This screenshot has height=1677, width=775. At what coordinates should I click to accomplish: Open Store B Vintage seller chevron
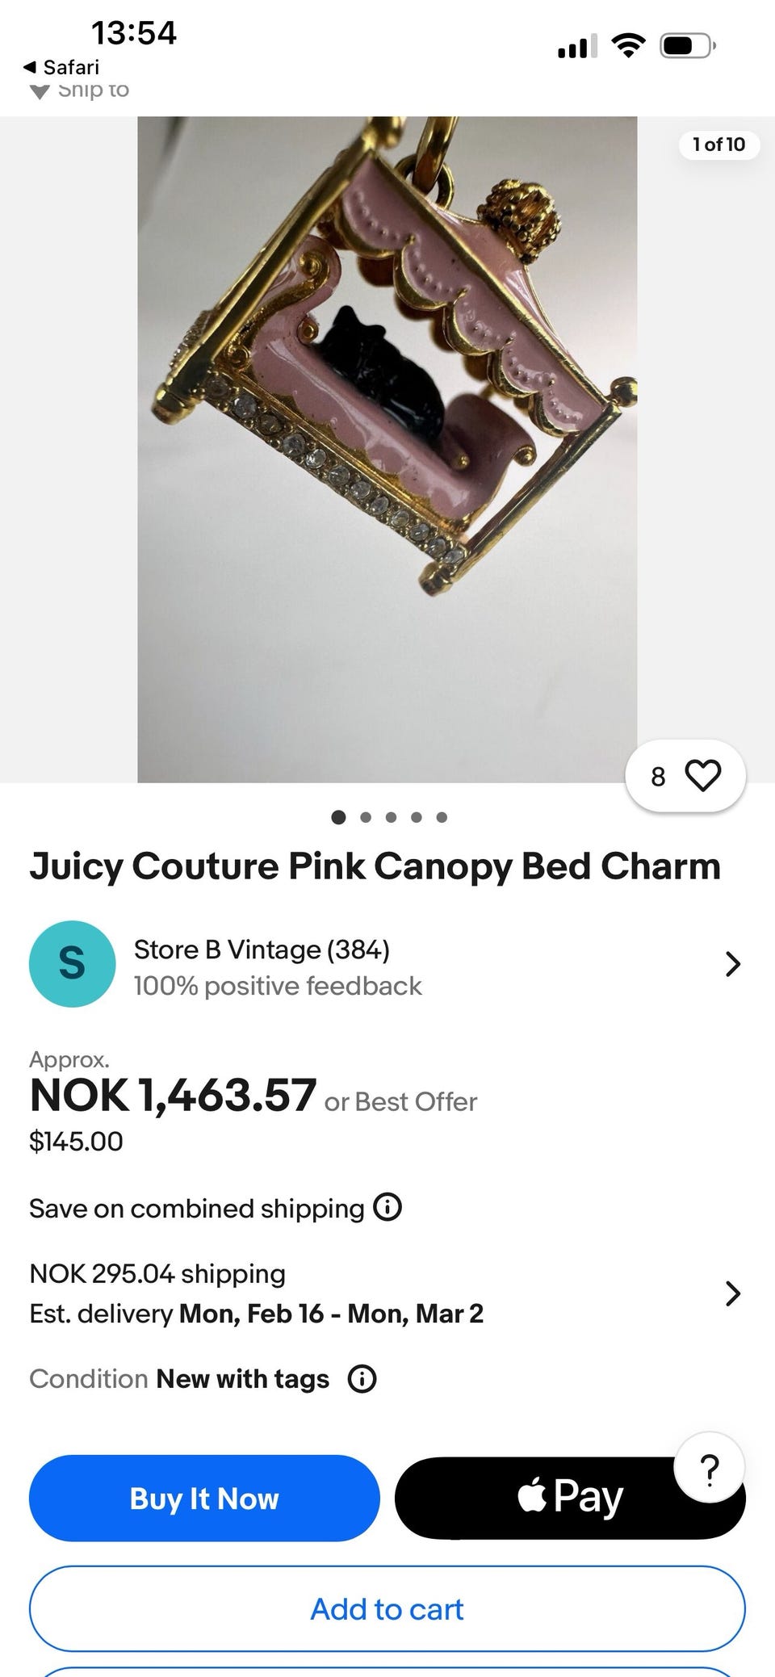732,964
